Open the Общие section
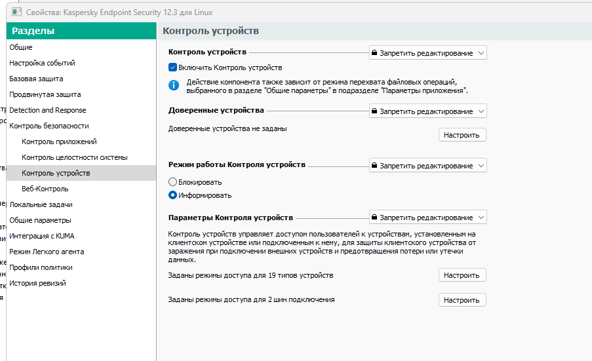592x361 pixels. click(81, 47)
